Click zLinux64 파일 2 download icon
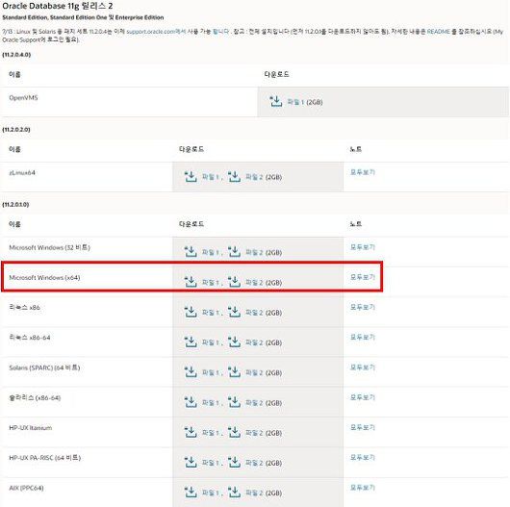 point(234,177)
